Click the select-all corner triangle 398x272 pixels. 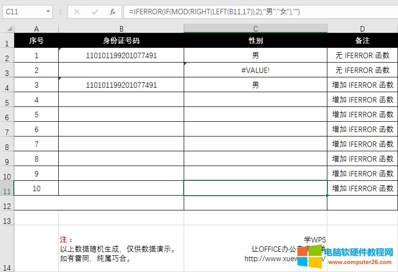point(9,28)
